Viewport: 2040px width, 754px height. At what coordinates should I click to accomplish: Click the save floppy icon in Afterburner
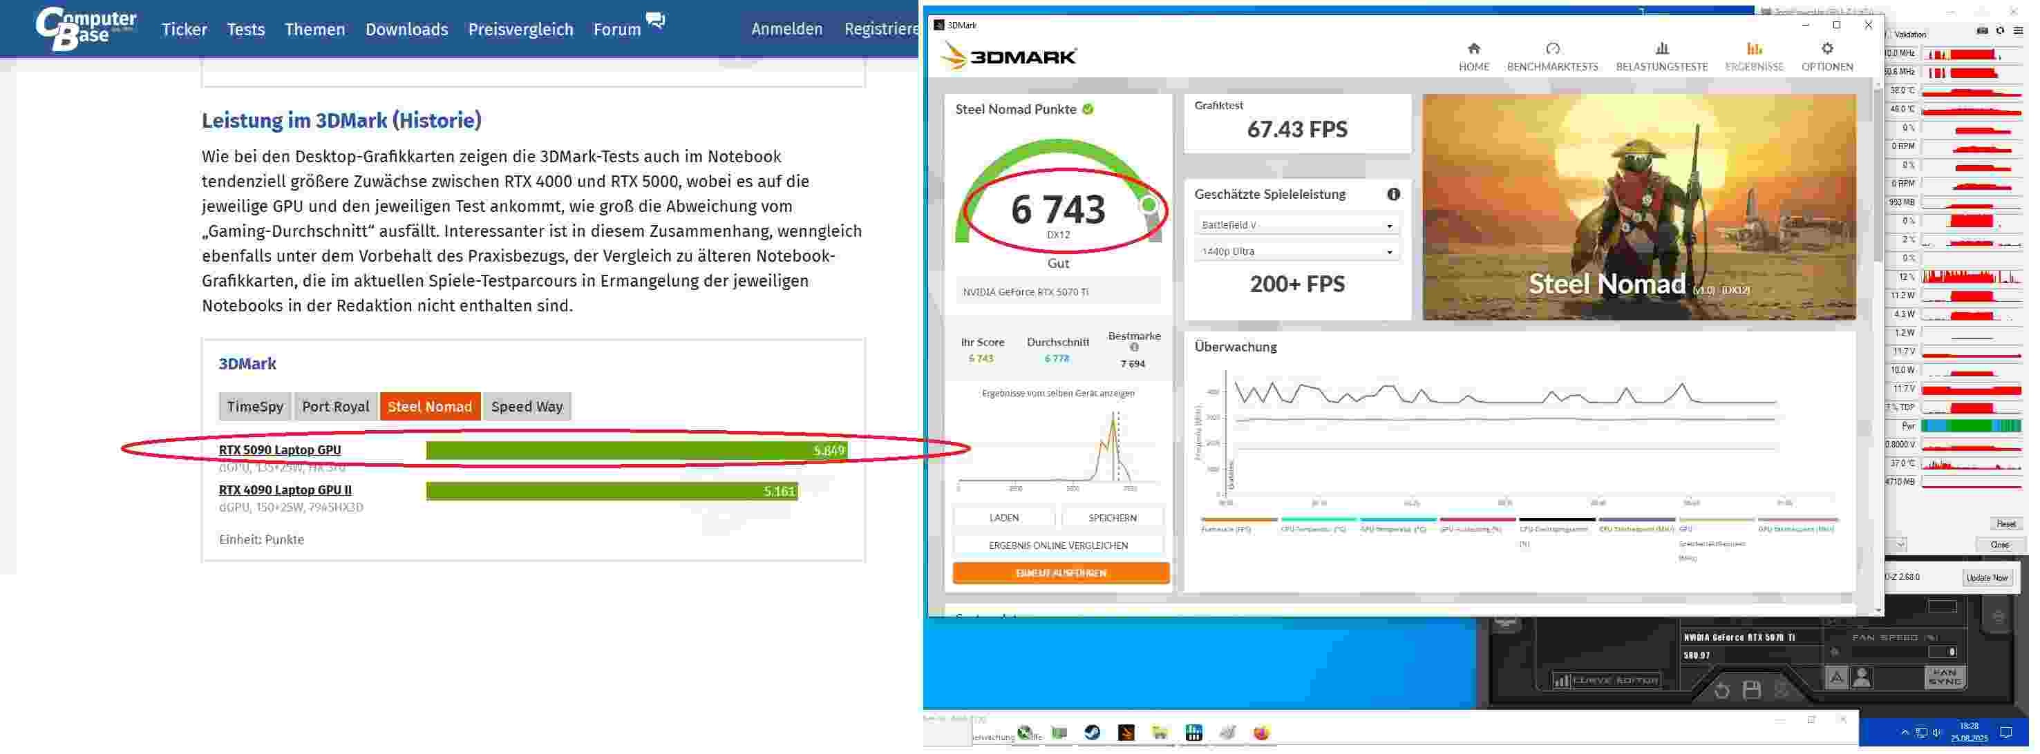(x=1751, y=689)
